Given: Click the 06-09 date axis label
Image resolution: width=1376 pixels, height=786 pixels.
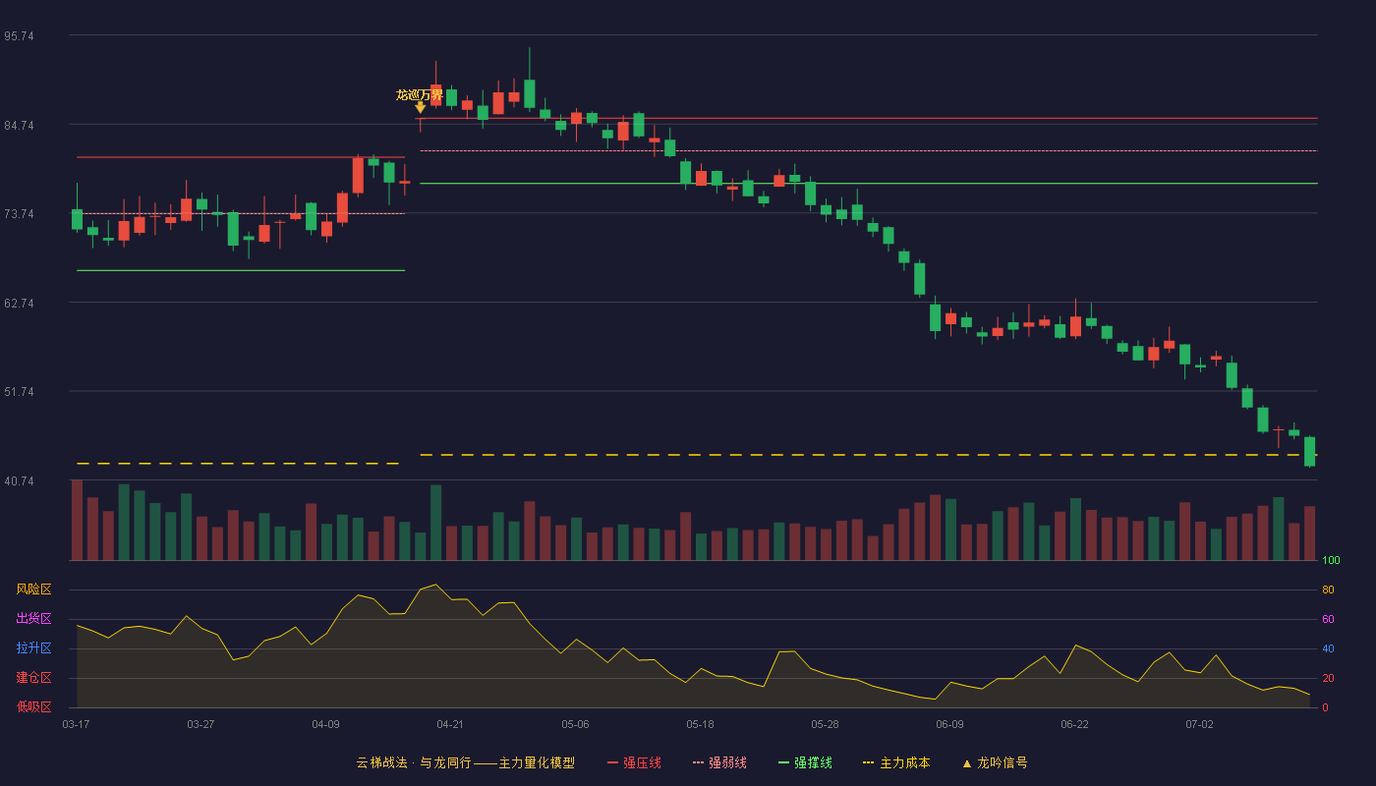Looking at the screenshot, I should pyautogui.click(x=949, y=724).
